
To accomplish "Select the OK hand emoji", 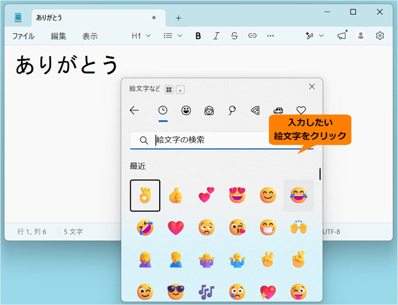I will click(145, 196).
